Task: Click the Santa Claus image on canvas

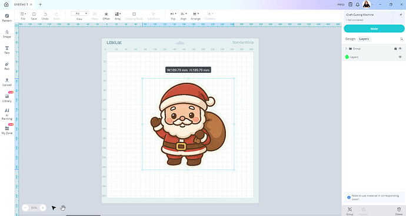Action: pyautogui.click(x=188, y=124)
